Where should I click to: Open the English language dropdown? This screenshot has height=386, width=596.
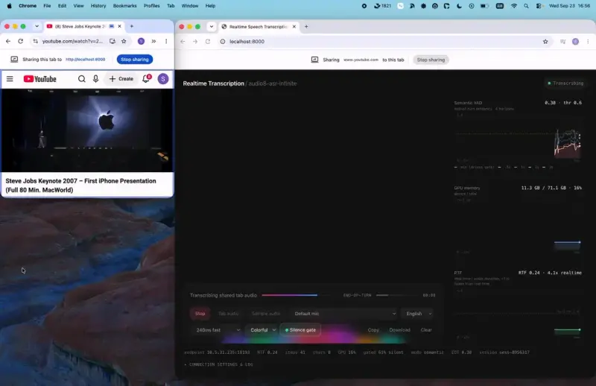[419, 314]
